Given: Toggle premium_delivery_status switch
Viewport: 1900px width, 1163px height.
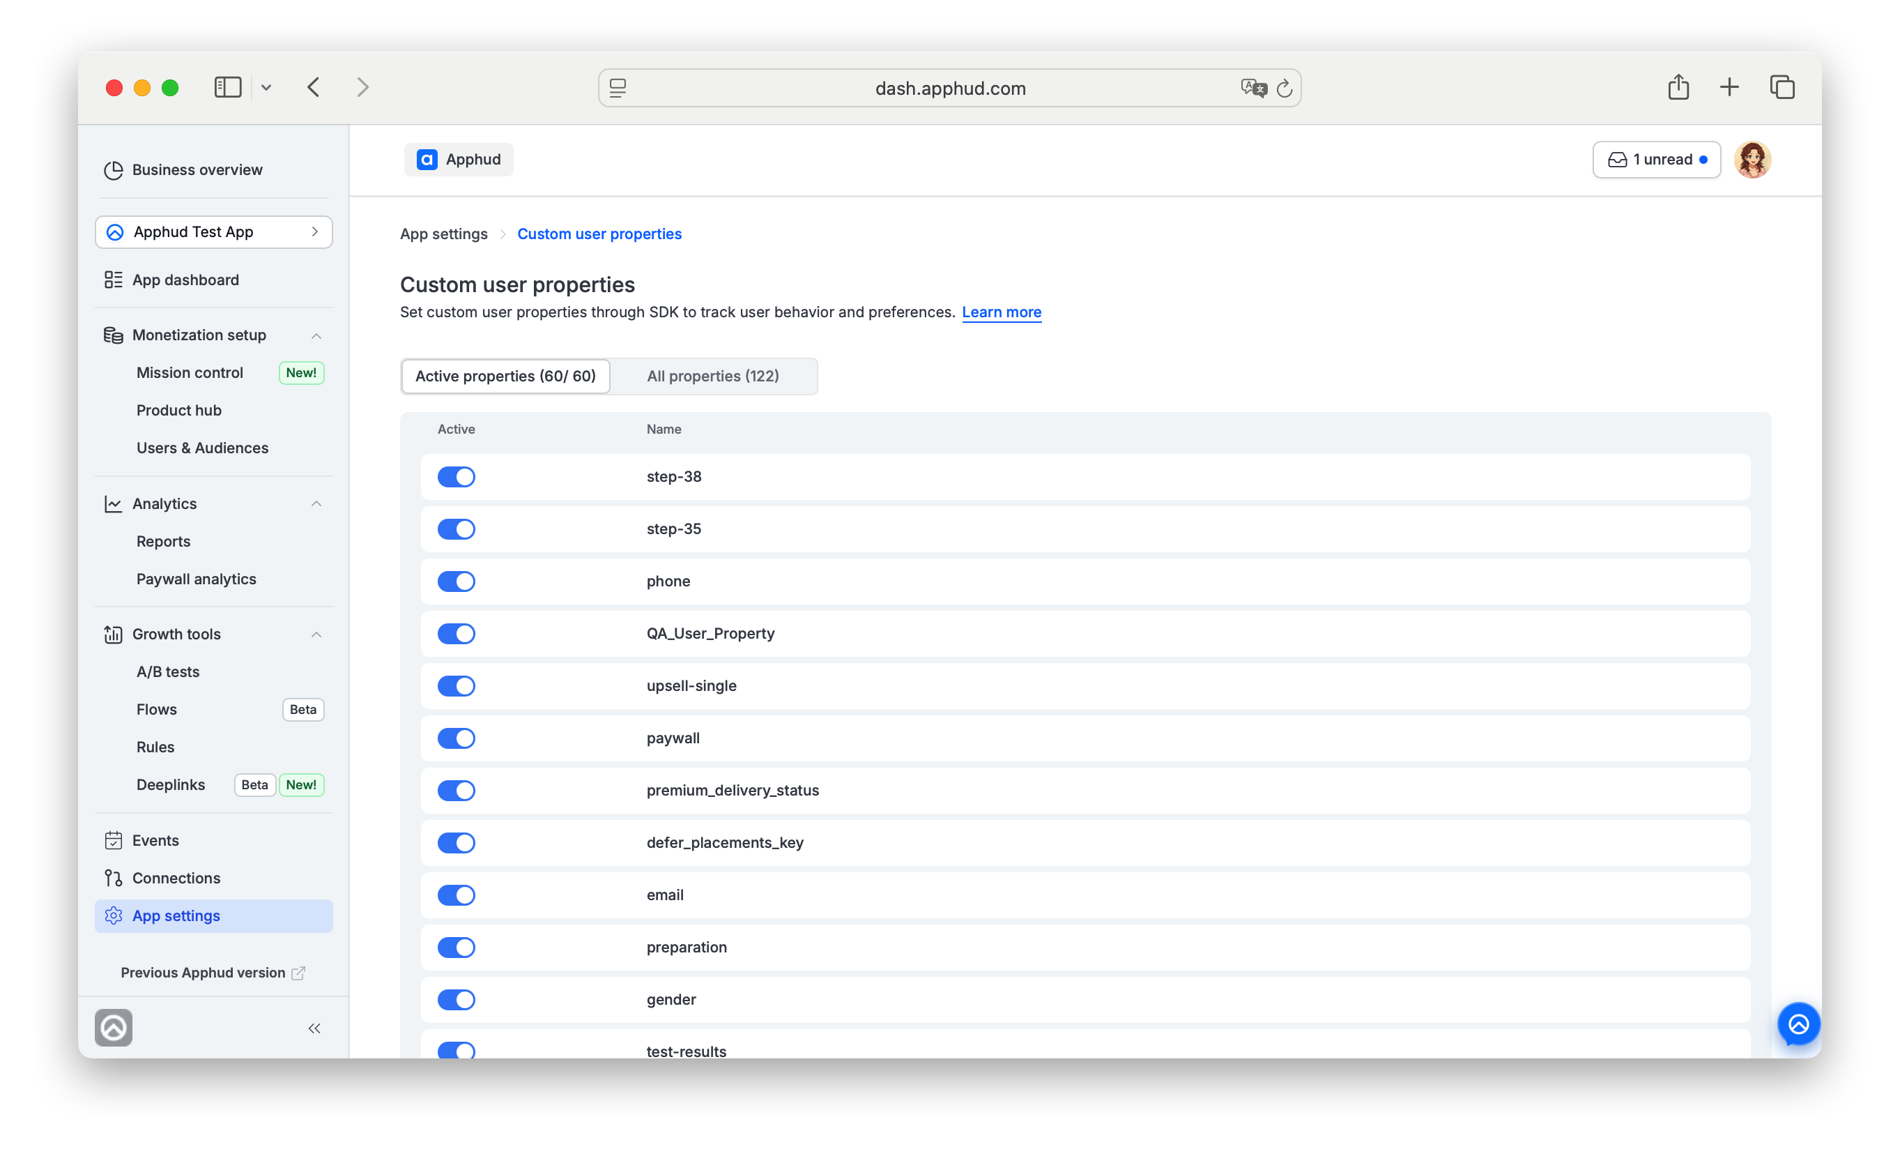Looking at the screenshot, I should click(456, 791).
